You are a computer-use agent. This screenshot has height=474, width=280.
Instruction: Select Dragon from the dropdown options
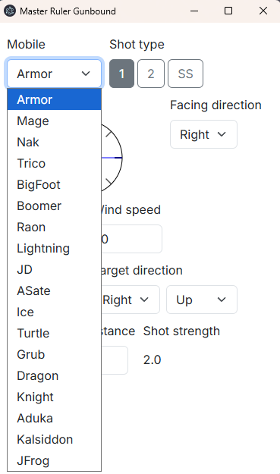[54, 375]
